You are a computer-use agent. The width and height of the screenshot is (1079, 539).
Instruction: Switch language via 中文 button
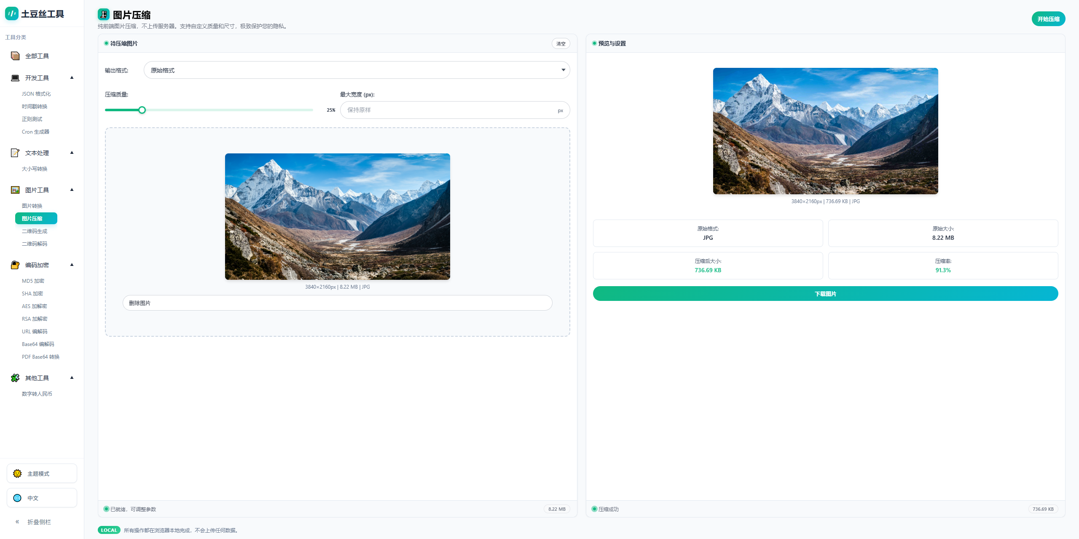coord(42,498)
